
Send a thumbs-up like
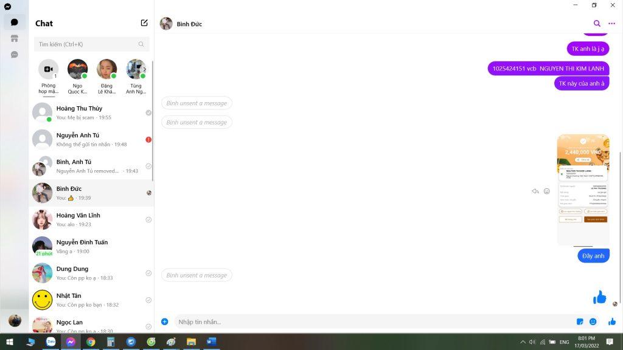[611, 321]
